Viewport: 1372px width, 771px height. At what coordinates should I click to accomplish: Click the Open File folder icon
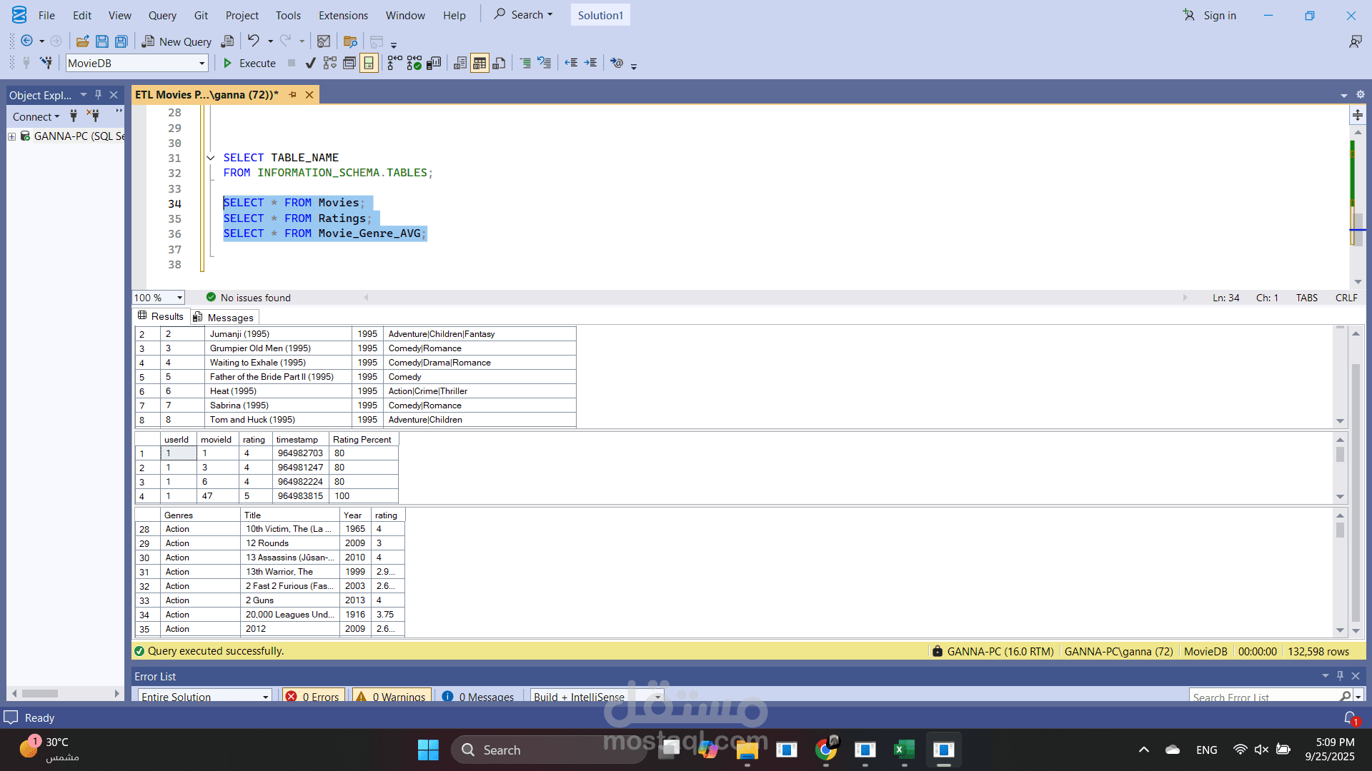click(x=83, y=41)
